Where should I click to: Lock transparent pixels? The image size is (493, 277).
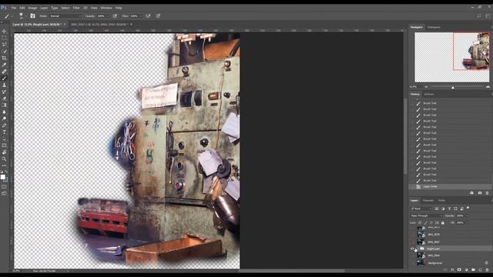coord(420,222)
